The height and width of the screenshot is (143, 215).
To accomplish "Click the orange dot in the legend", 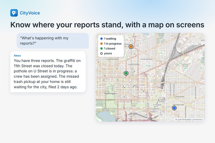I will [101, 44].
